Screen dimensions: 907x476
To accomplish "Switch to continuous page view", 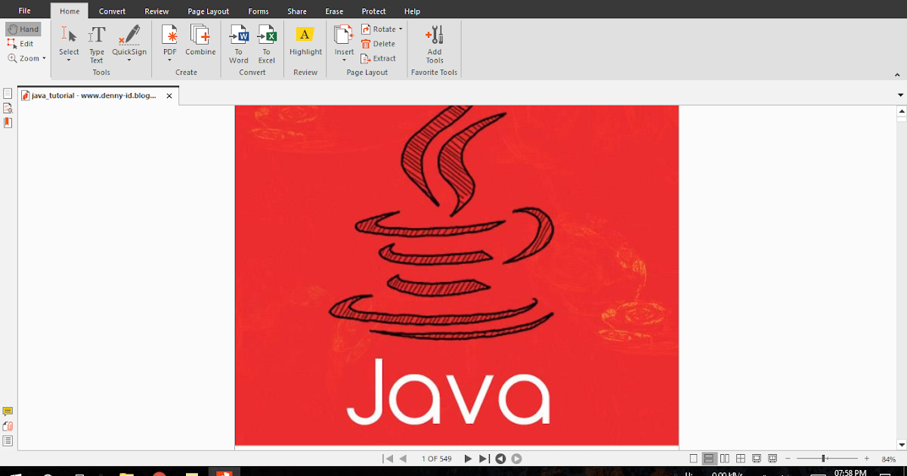I will pyautogui.click(x=709, y=459).
